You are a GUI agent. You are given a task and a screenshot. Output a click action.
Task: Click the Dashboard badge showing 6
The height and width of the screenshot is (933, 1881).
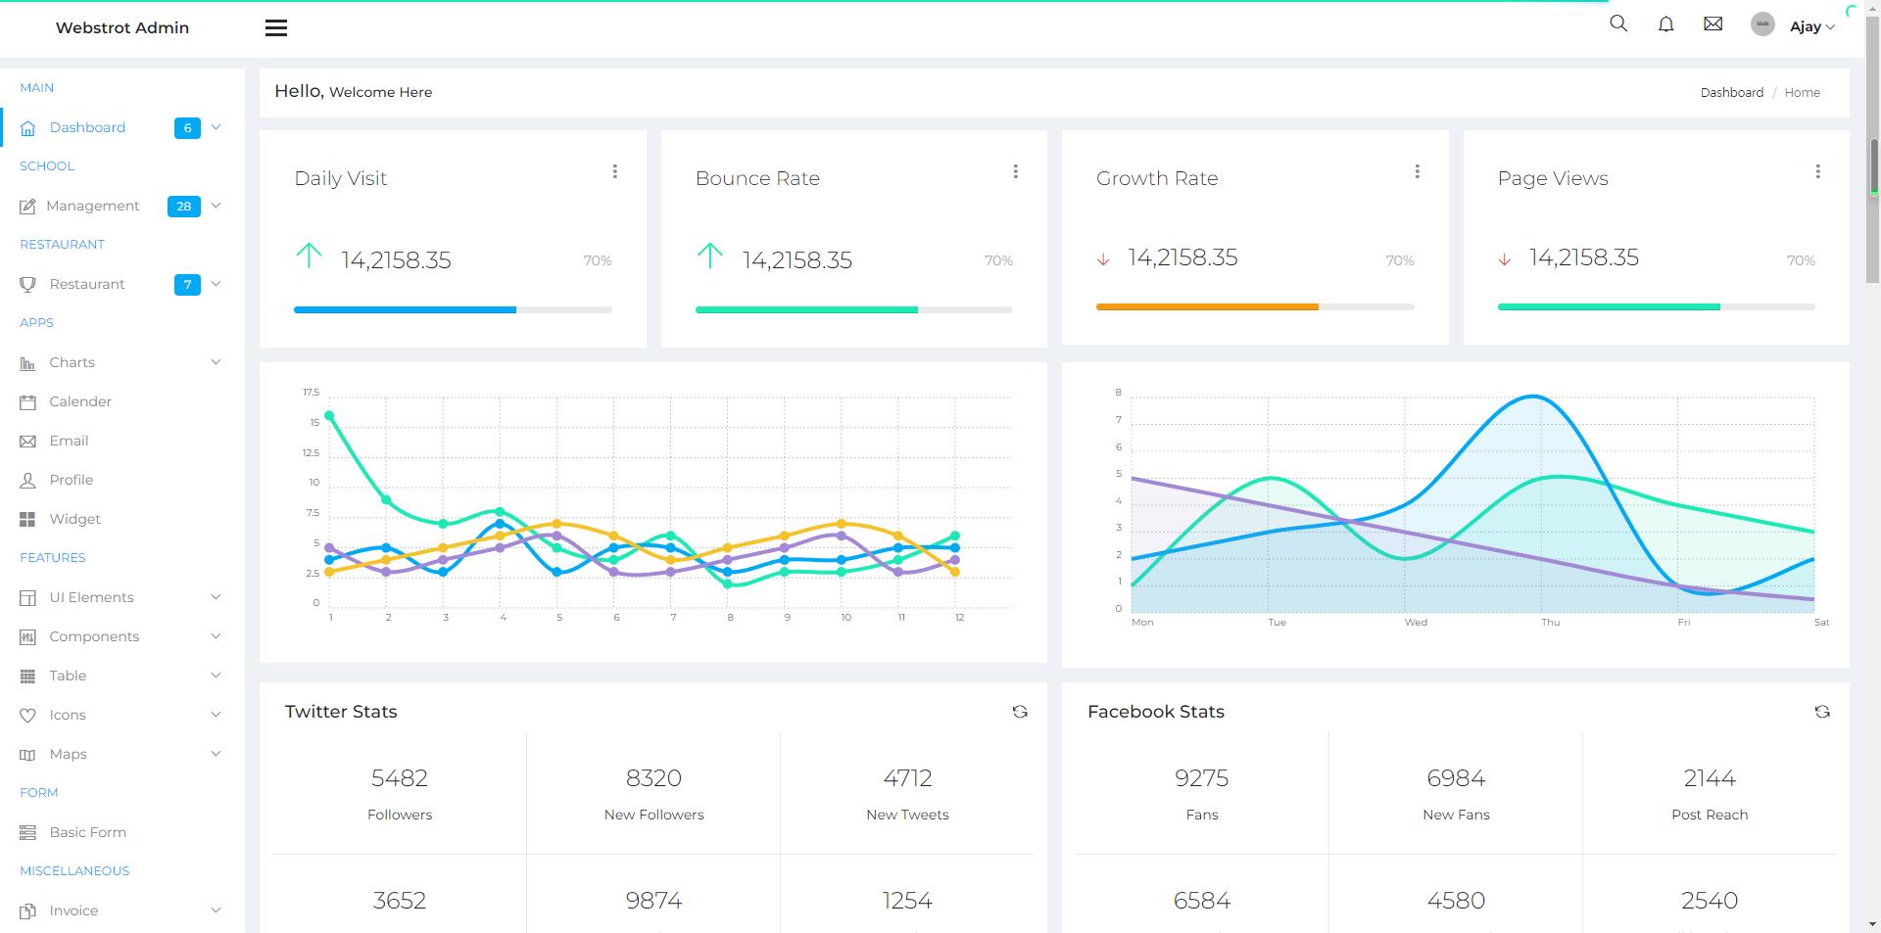tap(187, 128)
